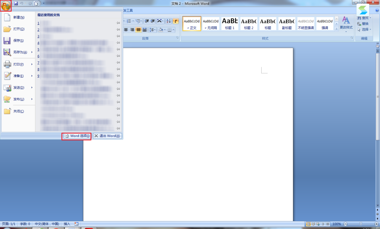Click the 退出 Word(X) button
The image size is (380, 229).
(x=107, y=136)
